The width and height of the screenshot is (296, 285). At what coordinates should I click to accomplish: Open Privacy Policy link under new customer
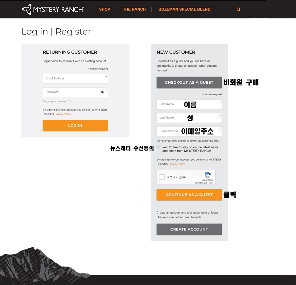tap(176, 164)
